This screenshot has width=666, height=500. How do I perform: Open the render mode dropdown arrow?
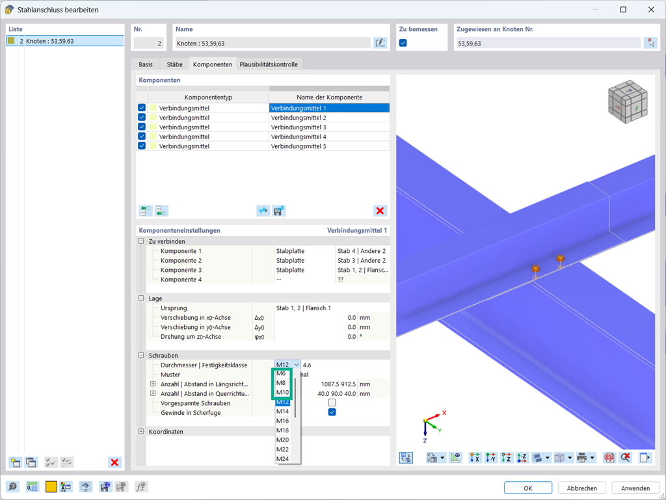tap(548, 458)
